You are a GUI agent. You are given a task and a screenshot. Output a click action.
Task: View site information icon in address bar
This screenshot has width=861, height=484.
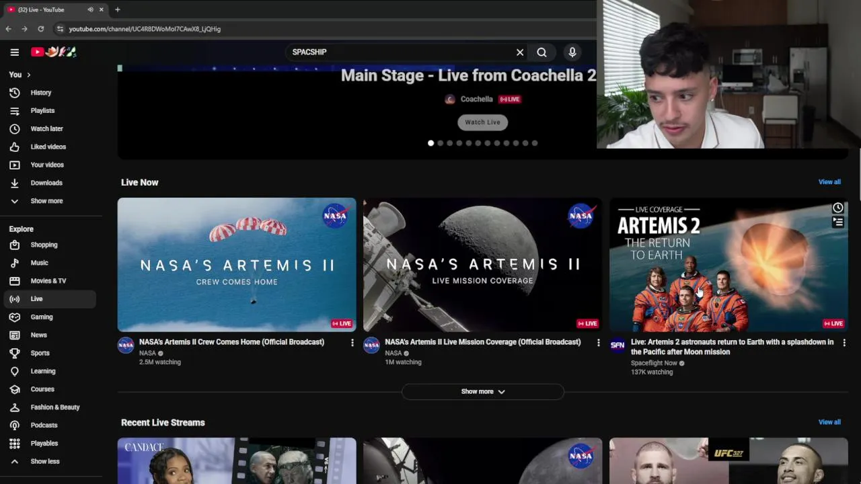click(60, 29)
